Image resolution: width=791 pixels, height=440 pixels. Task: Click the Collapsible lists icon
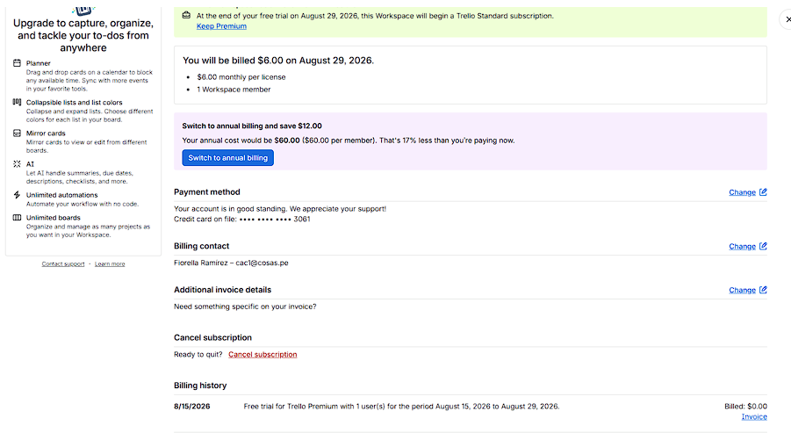[x=17, y=102]
